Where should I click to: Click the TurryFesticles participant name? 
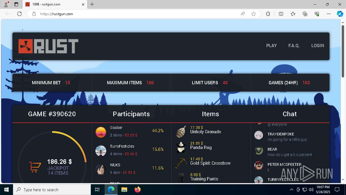coord(122,146)
